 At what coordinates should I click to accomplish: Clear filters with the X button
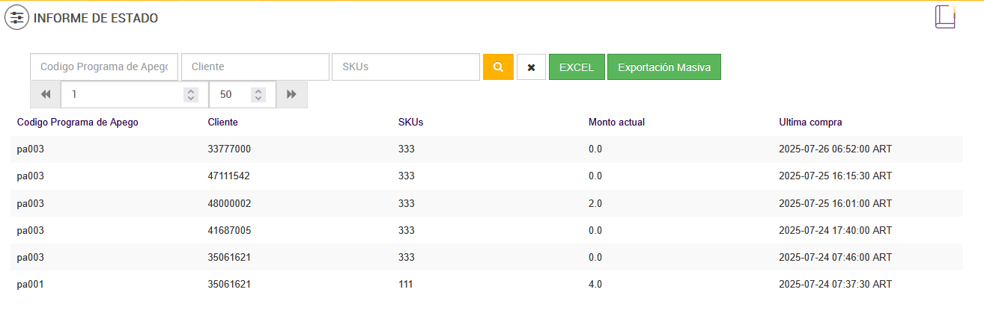pos(531,66)
